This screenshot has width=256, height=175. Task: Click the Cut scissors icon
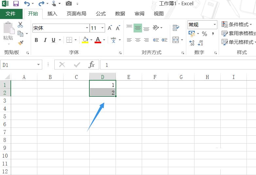point(20,25)
